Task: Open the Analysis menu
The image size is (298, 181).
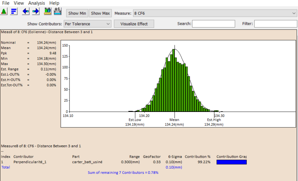Action: 37,3
